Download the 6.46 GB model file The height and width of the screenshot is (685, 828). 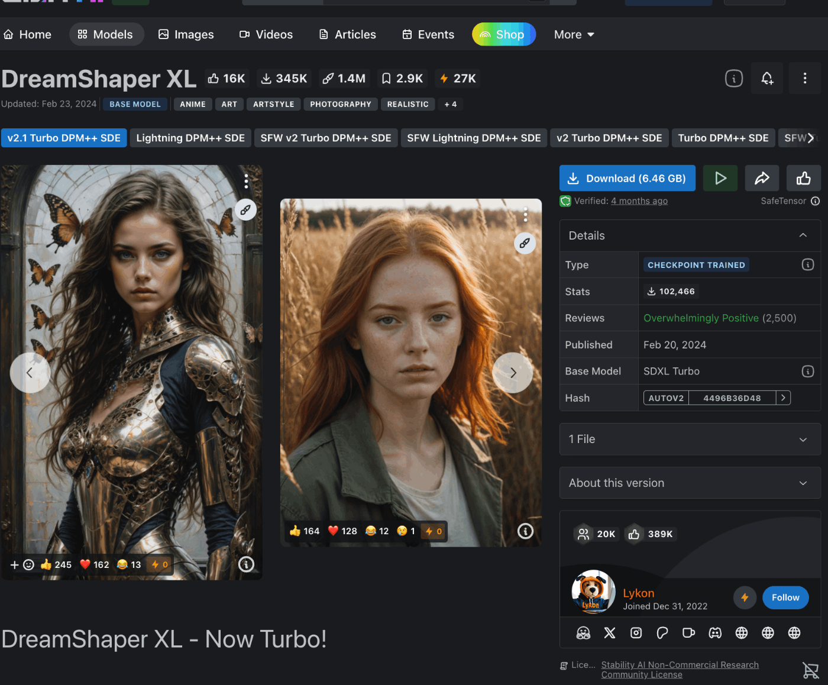click(x=628, y=178)
